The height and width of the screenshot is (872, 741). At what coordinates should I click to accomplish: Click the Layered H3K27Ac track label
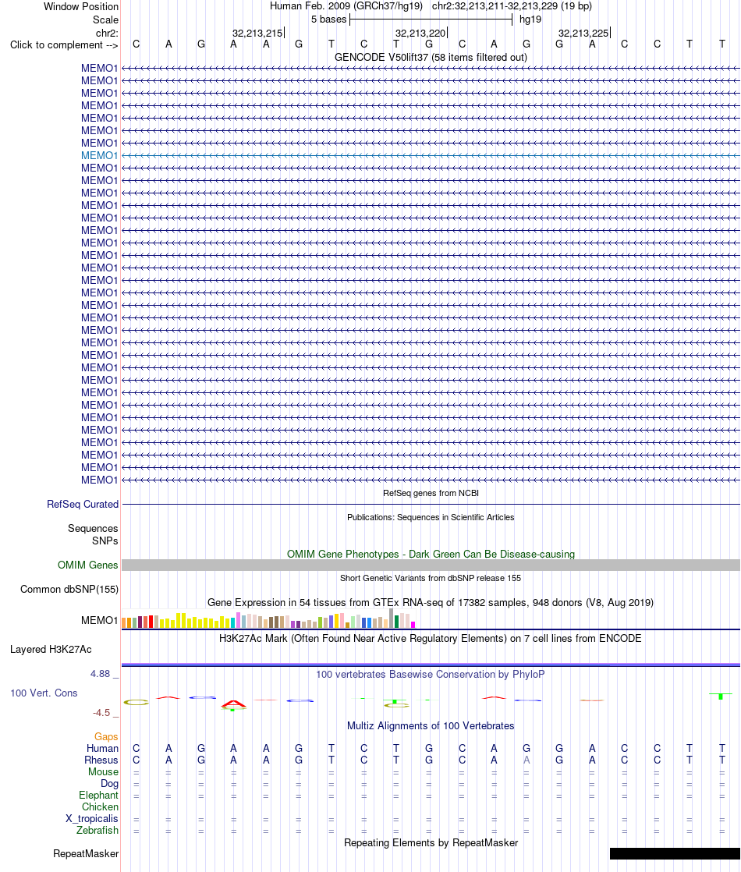pos(51,650)
